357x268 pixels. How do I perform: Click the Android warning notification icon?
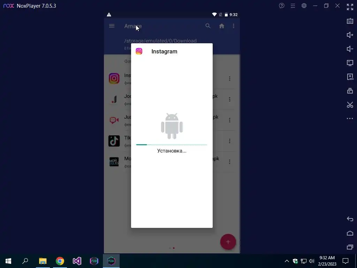coord(109,15)
